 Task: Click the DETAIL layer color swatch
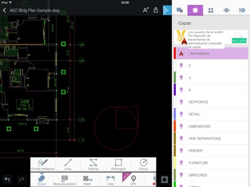(175, 114)
